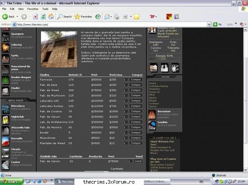Screen dimensions: 248x185
Task: Click the Refresh toolbar icon
Action: pos(43,17)
